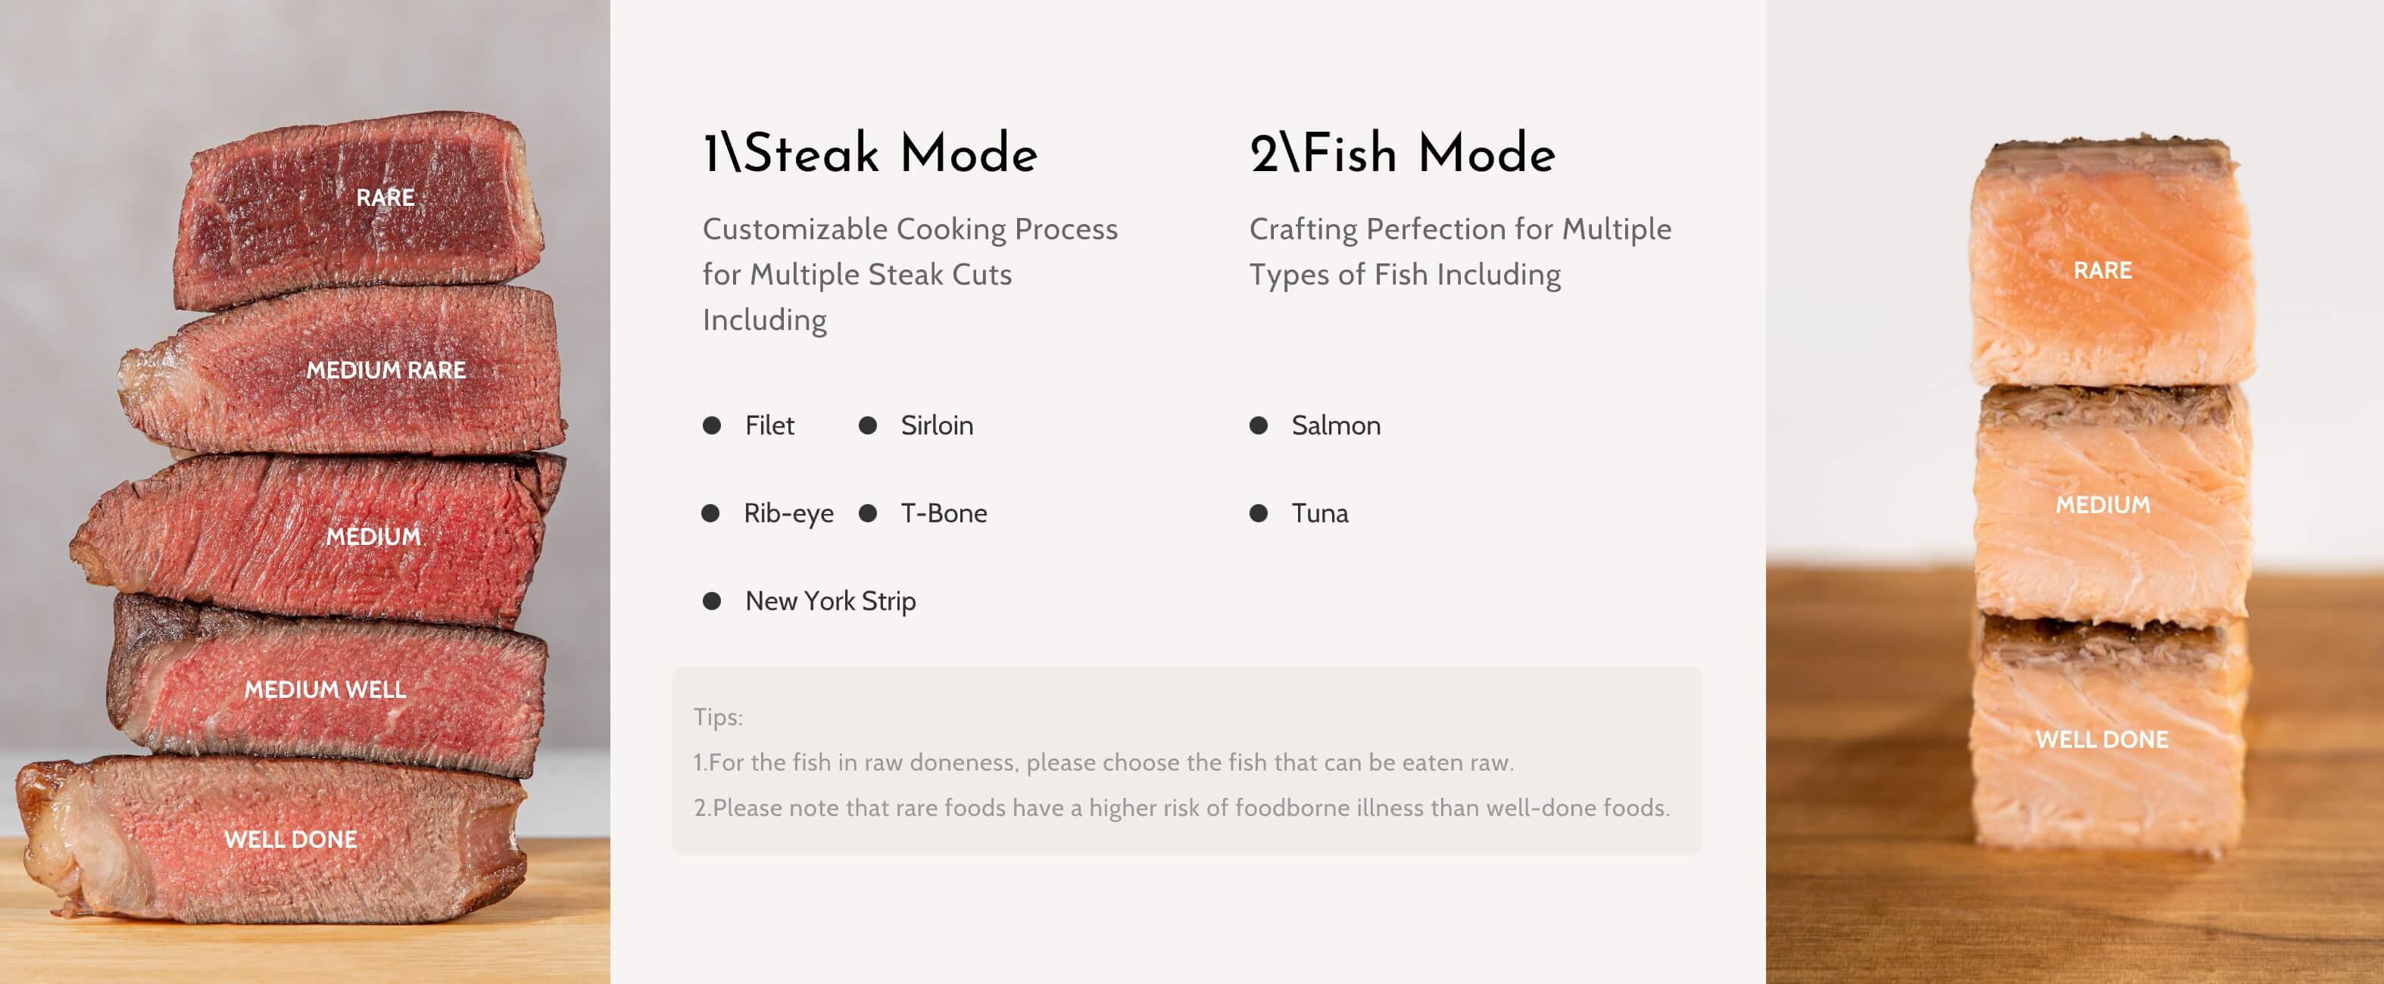This screenshot has height=984, width=2384.
Task: Click the "T-Bone" steak cut text
Action: [x=943, y=513]
